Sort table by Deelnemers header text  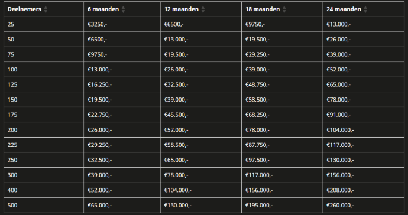[24, 9]
